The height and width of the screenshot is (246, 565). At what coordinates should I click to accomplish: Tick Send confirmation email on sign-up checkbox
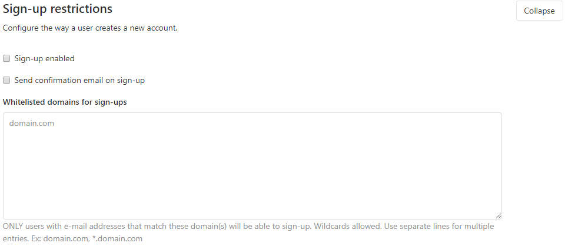coord(6,80)
